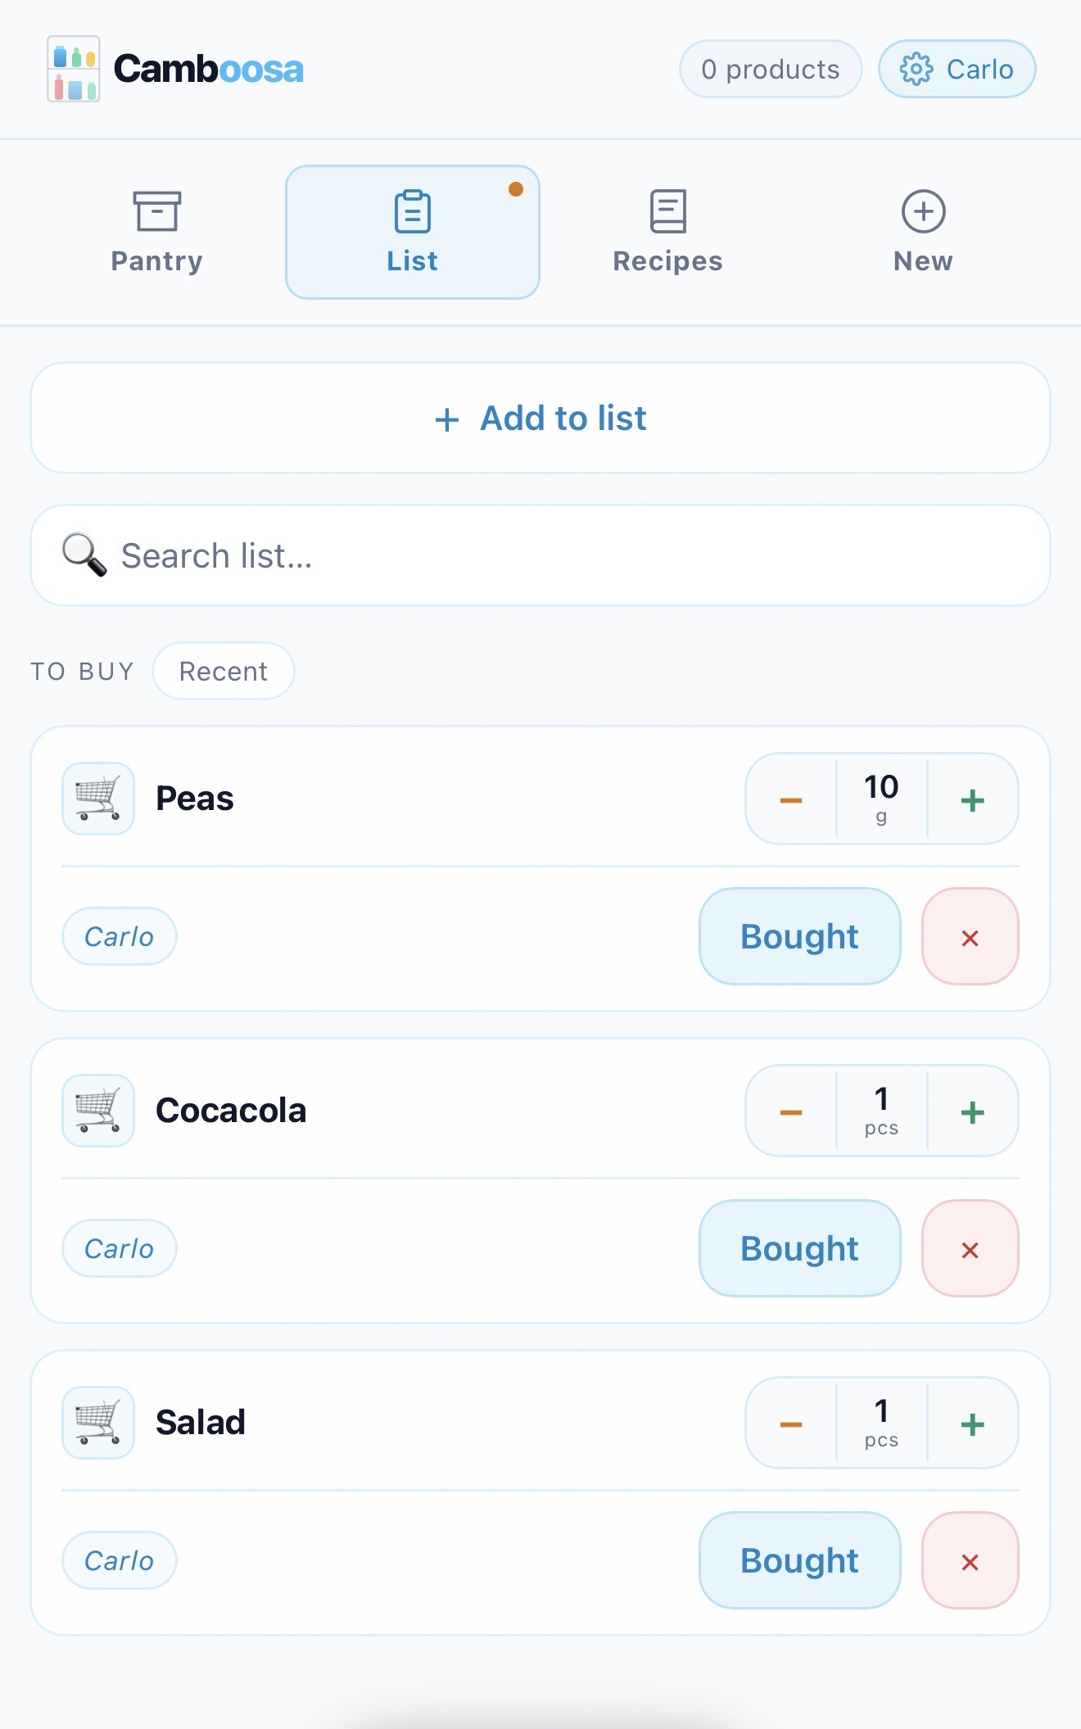Remove Salad with the red X
This screenshot has width=1081, height=1729.
[970, 1561]
